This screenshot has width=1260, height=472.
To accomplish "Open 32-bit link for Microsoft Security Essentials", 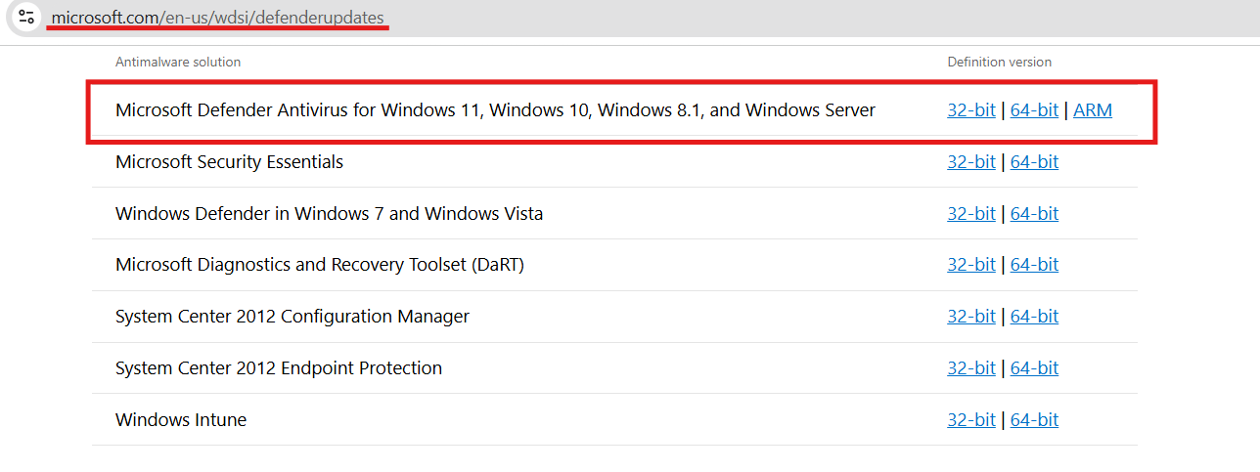I will 970,162.
